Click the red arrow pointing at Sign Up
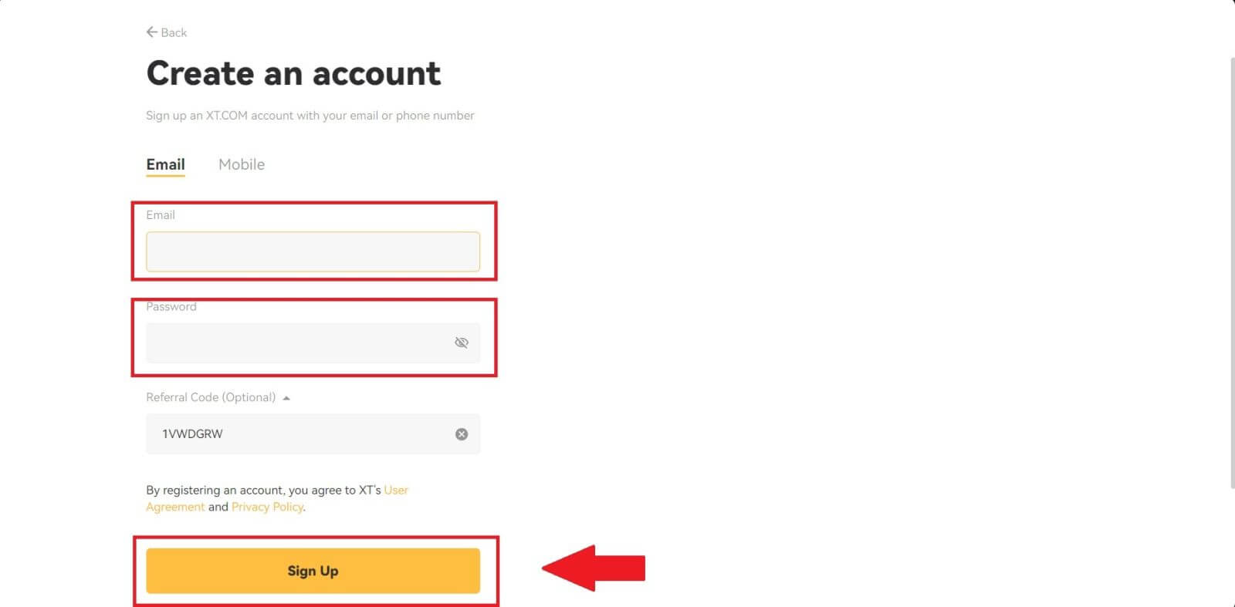Viewport: 1235px width, 607px height. click(x=594, y=568)
